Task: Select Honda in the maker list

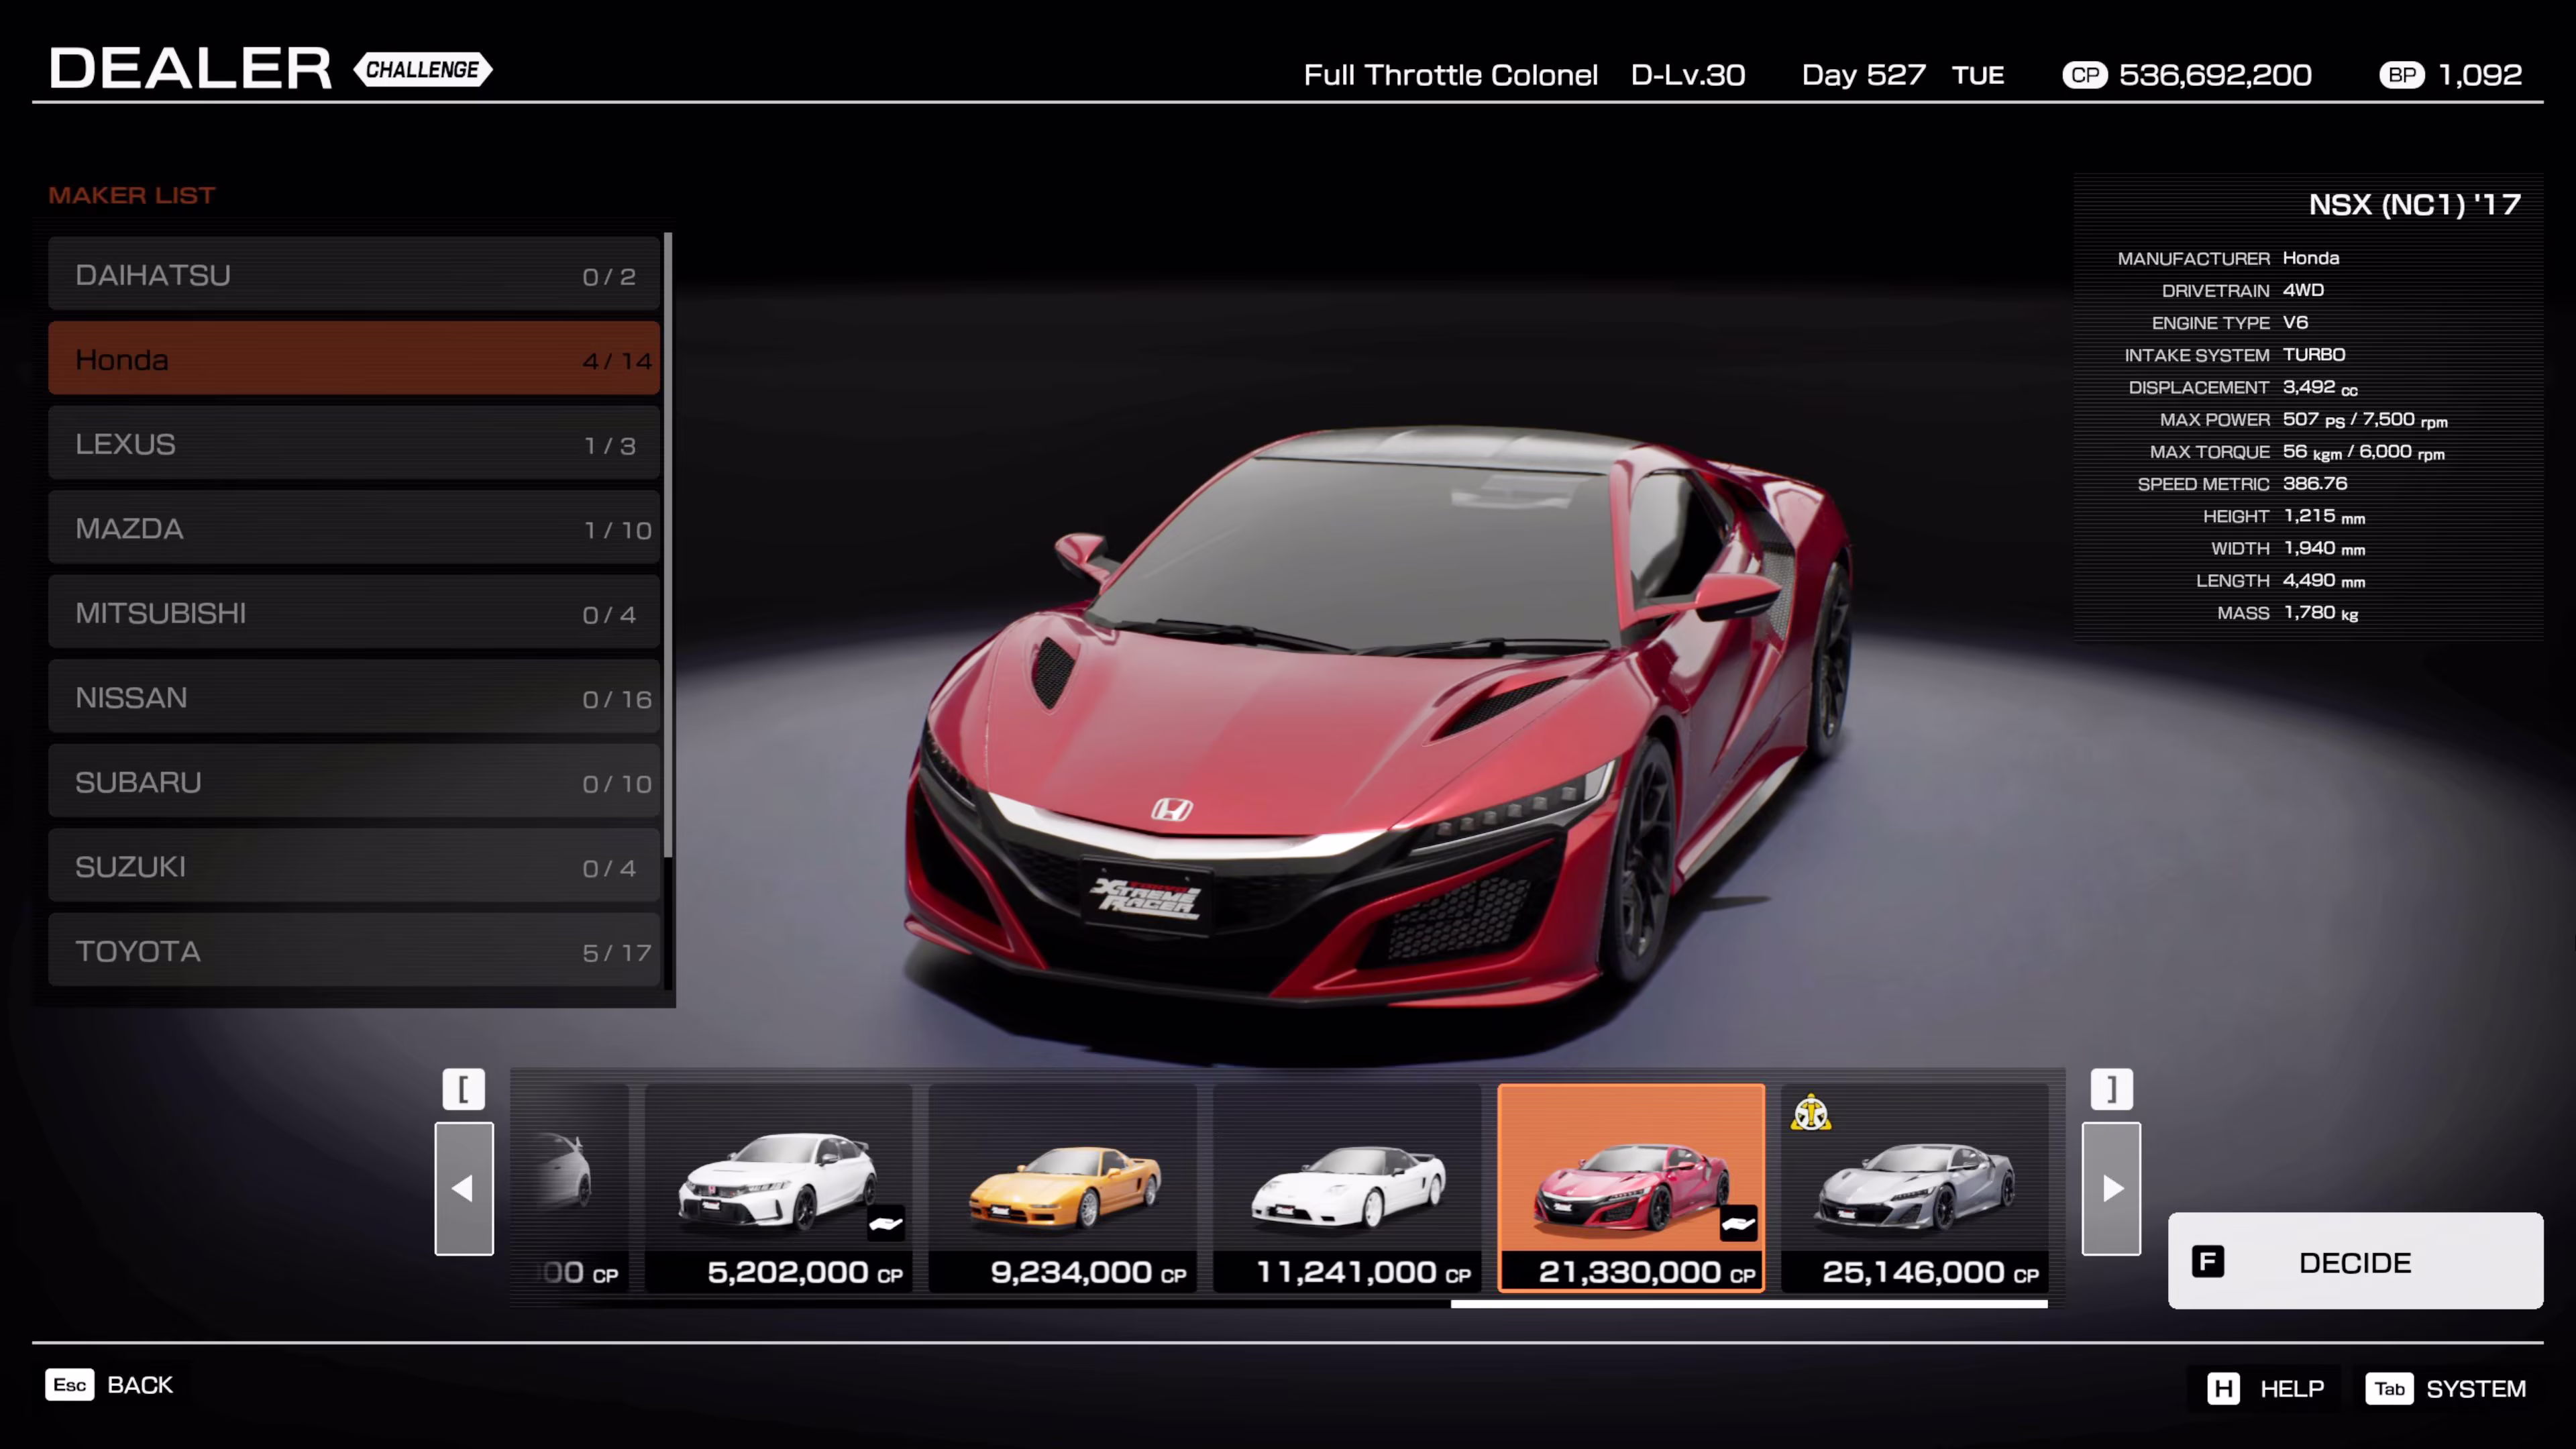Action: (354, 359)
